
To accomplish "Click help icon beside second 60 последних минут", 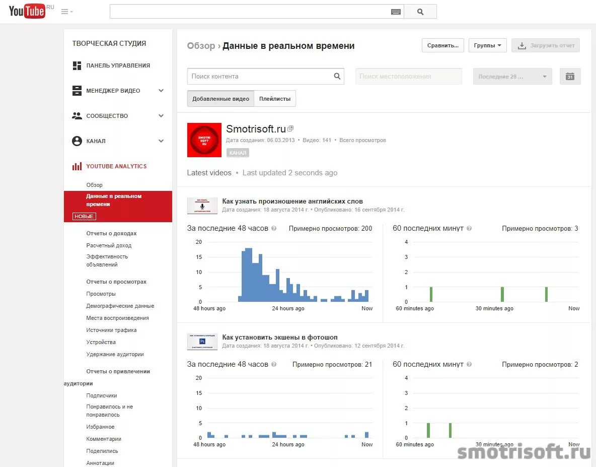I will (x=469, y=364).
